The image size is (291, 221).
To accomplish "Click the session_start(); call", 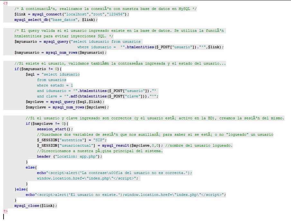I will click(x=55, y=129).
